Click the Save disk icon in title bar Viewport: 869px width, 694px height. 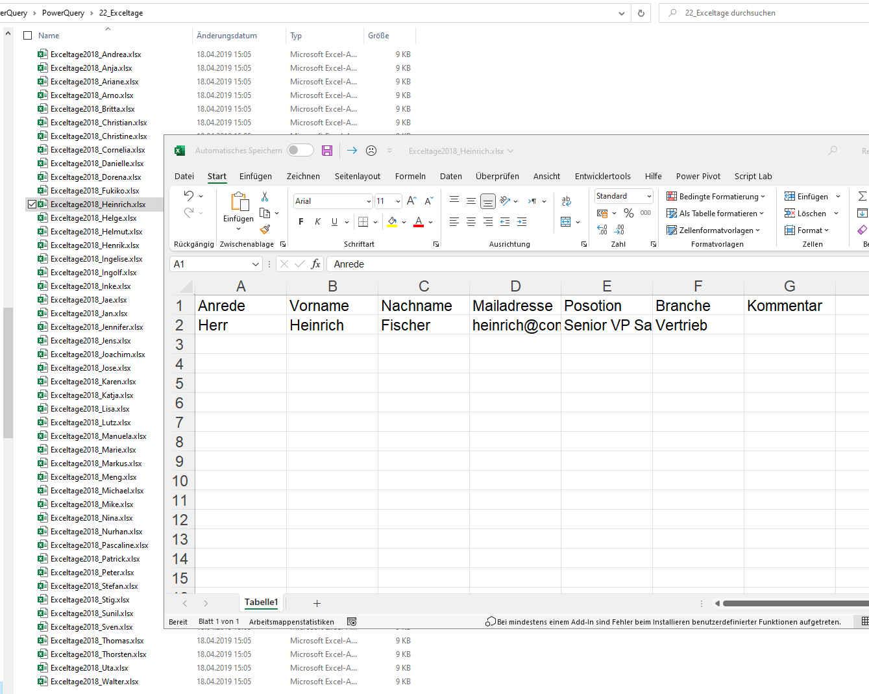pos(327,151)
